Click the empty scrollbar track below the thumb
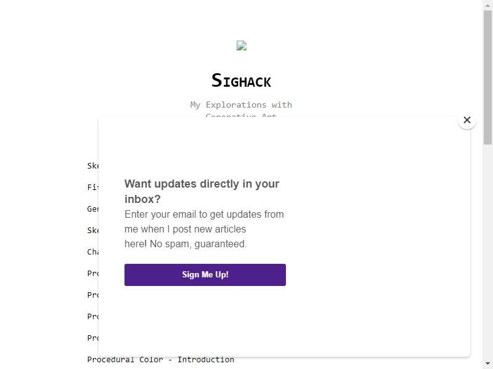 [x=487, y=251]
